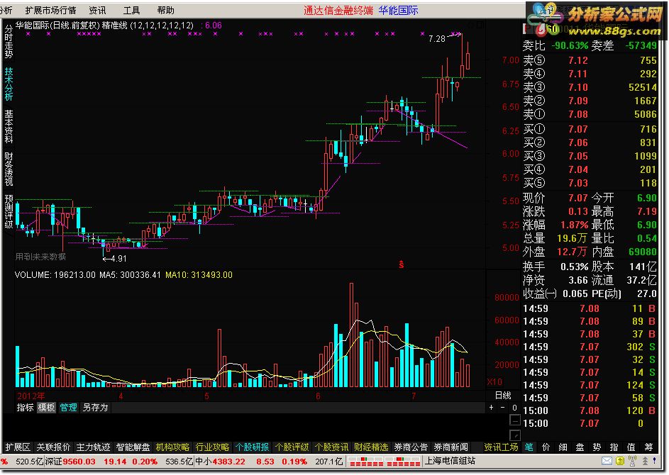This screenshot has height=475, width=669.
Task: Select the 盘 tab in quote panel
Action: click(x=580, y=447)
